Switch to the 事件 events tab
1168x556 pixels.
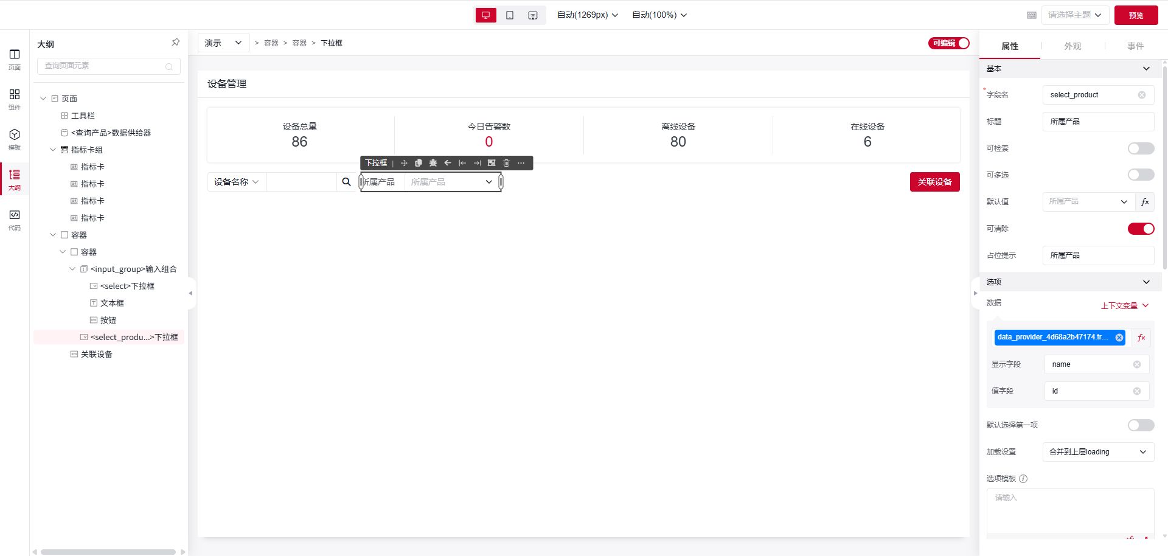(x=1135, y=46)
